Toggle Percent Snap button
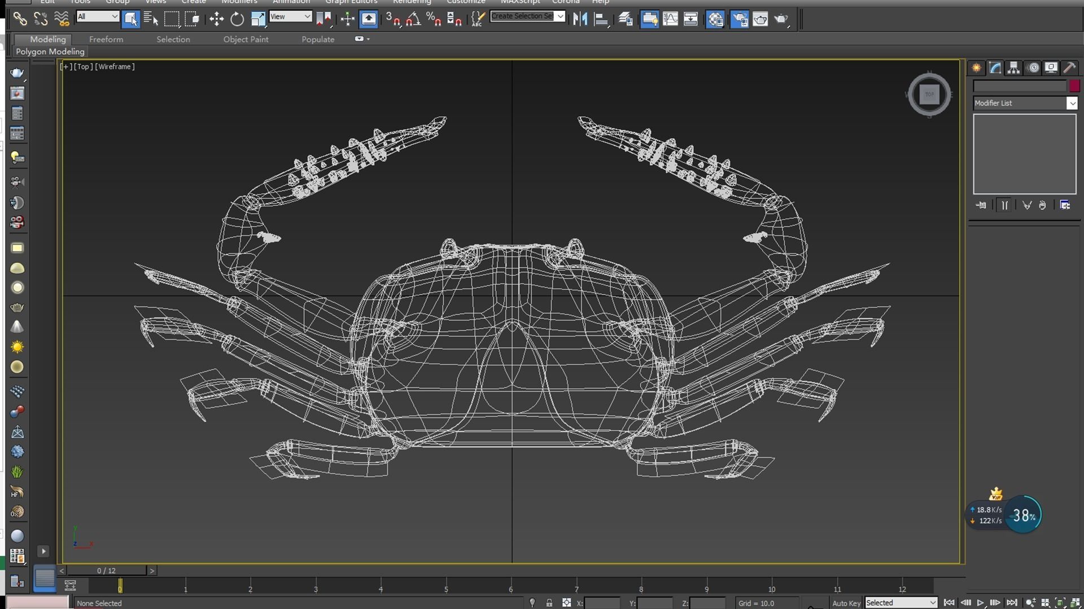 tap(434, 19)
